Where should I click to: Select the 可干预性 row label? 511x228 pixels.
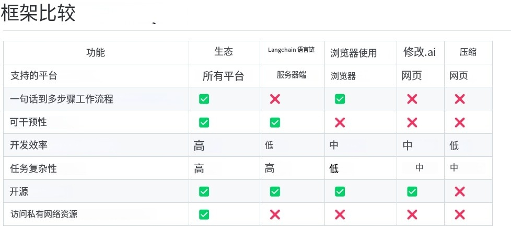coord(28,122)
